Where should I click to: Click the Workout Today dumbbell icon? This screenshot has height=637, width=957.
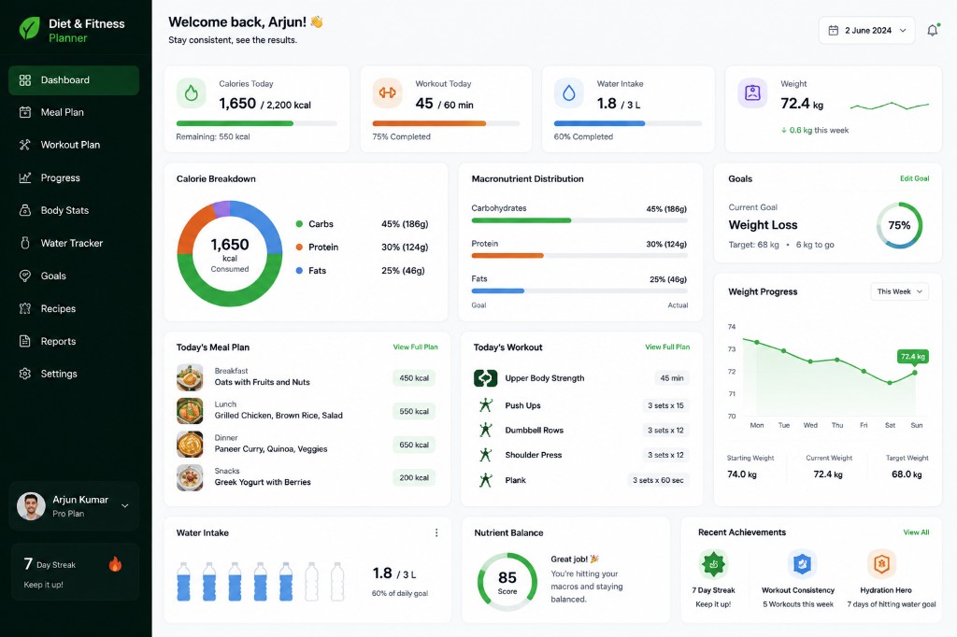[x=388, y=93]
